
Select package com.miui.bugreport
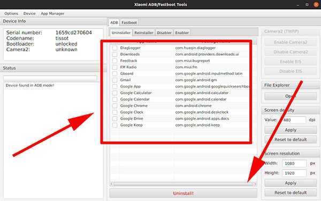193,61
